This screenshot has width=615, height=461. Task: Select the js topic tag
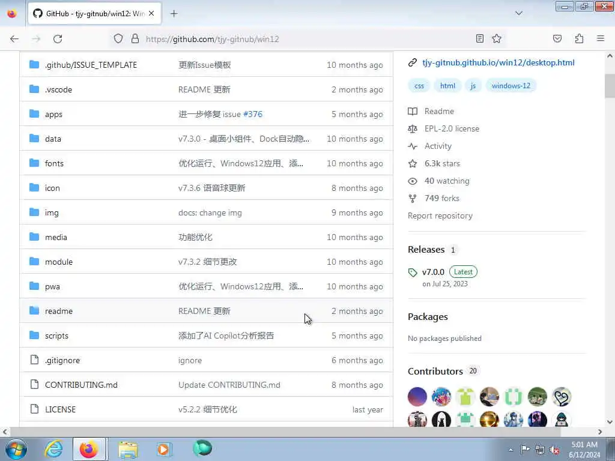coord(473,85)
